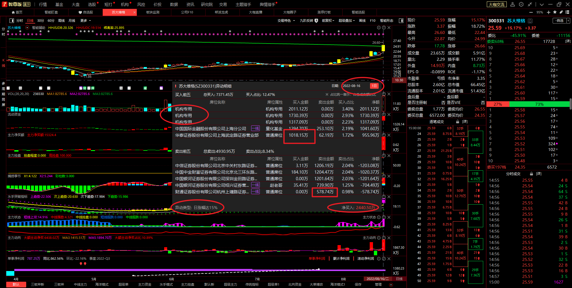
Task: Click the layout panel icon at the top right
Action: click(x=568, y=12)
